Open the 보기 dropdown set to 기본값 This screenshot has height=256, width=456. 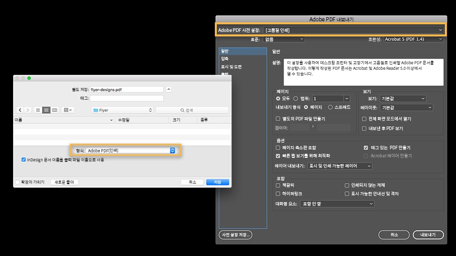tap(403, 98)
